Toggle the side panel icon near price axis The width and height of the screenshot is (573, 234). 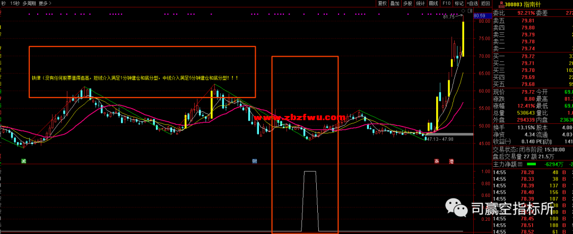click(x=469, y=10)
